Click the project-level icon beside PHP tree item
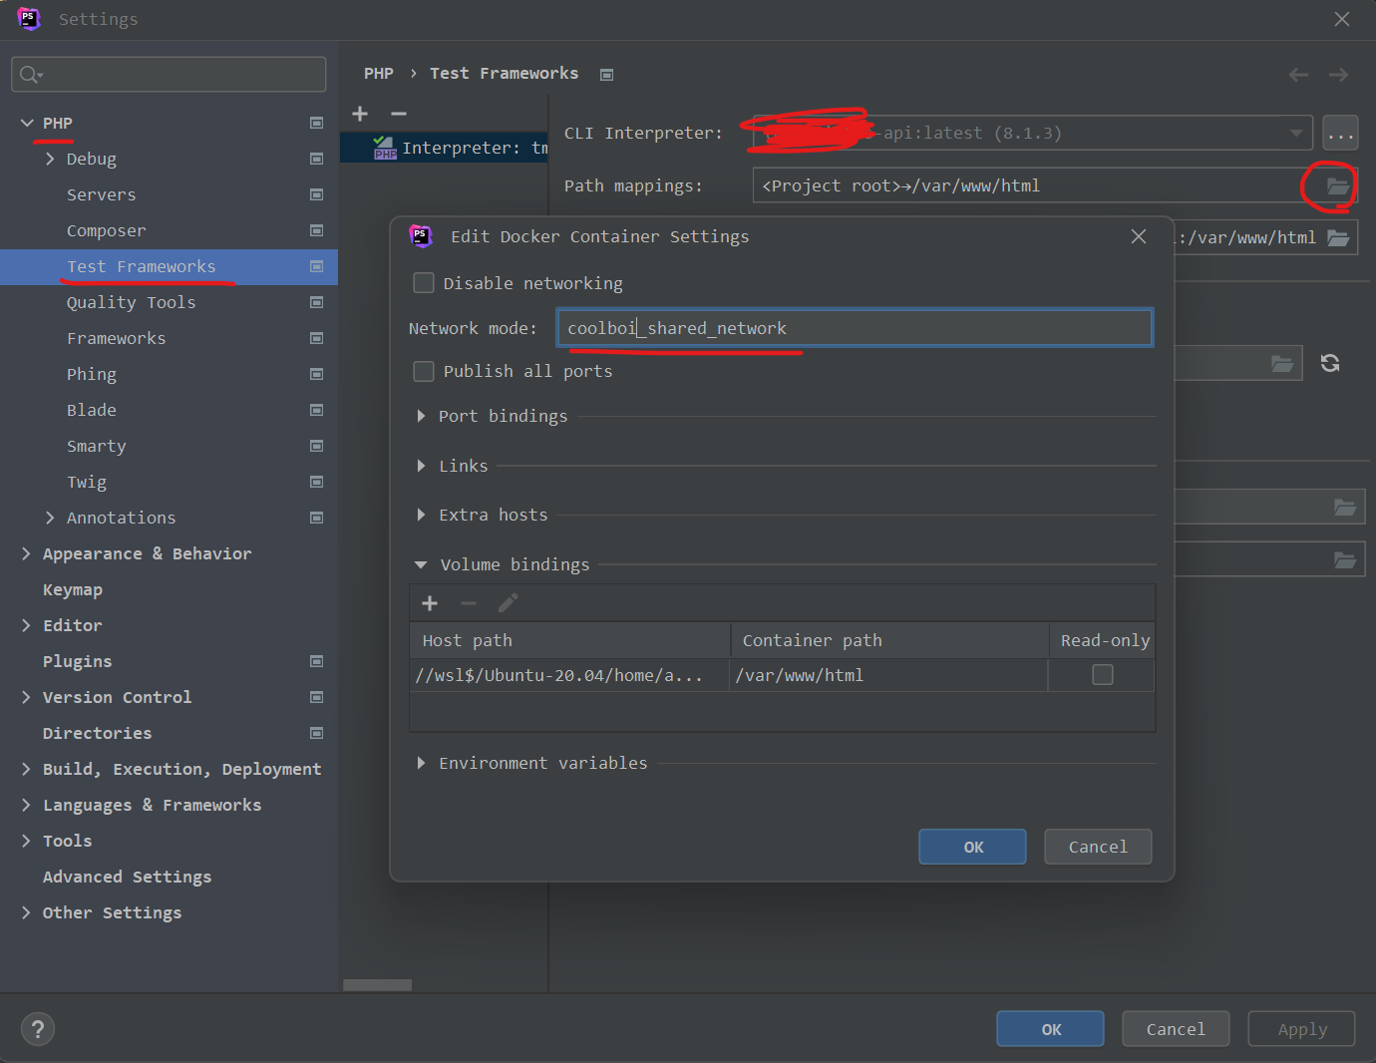 pyautogui.click(x=316, y=123)
